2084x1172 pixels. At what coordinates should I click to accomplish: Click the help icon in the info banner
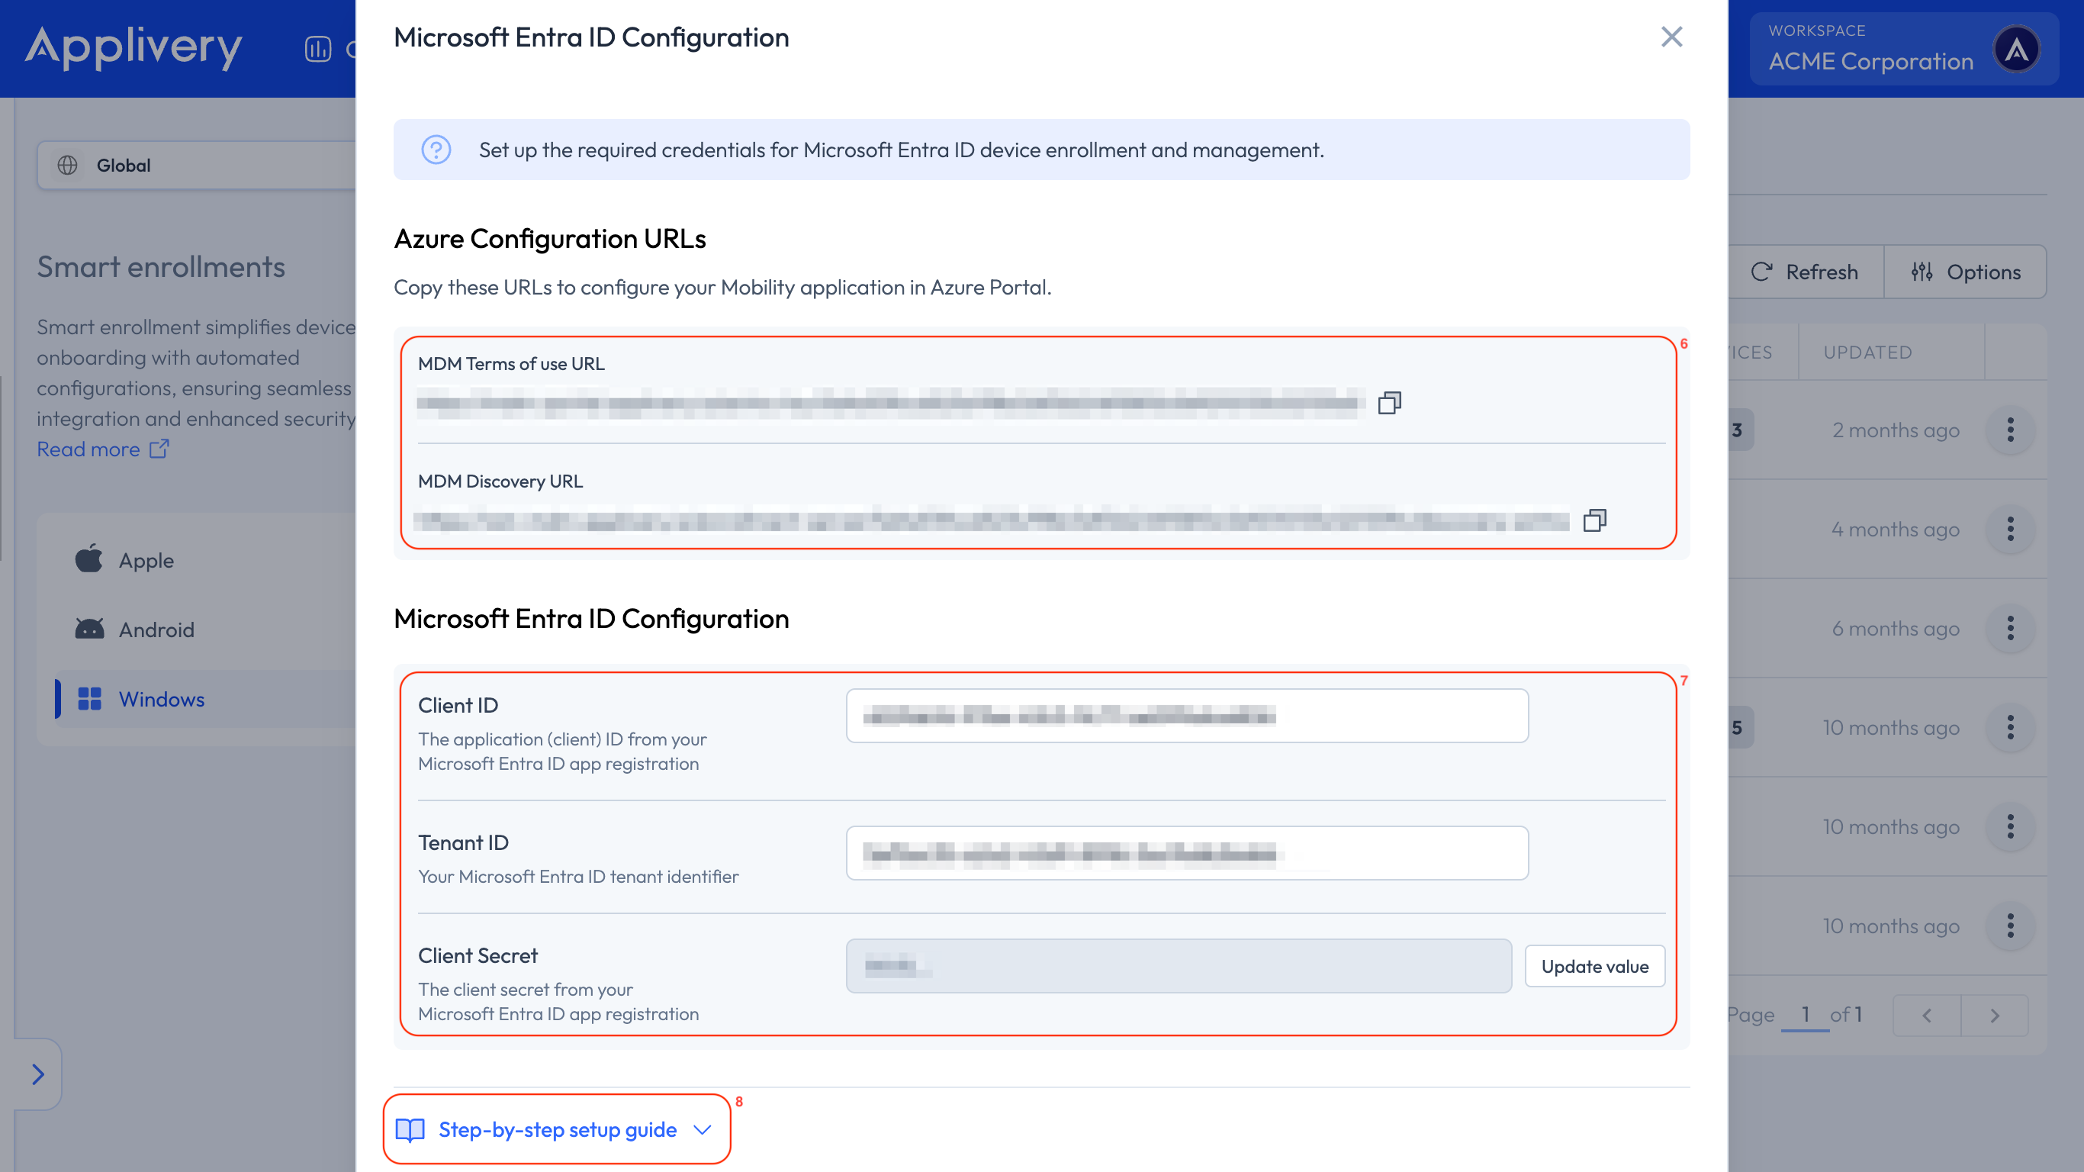coord(436,150)
